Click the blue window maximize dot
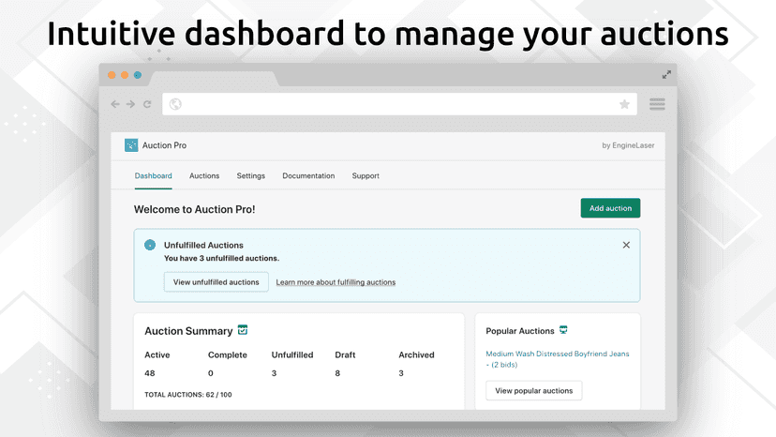The image size is (776, 437). coord(138,75)
